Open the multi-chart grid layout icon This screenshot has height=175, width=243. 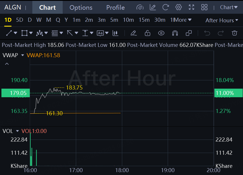(x=204, y=7)
